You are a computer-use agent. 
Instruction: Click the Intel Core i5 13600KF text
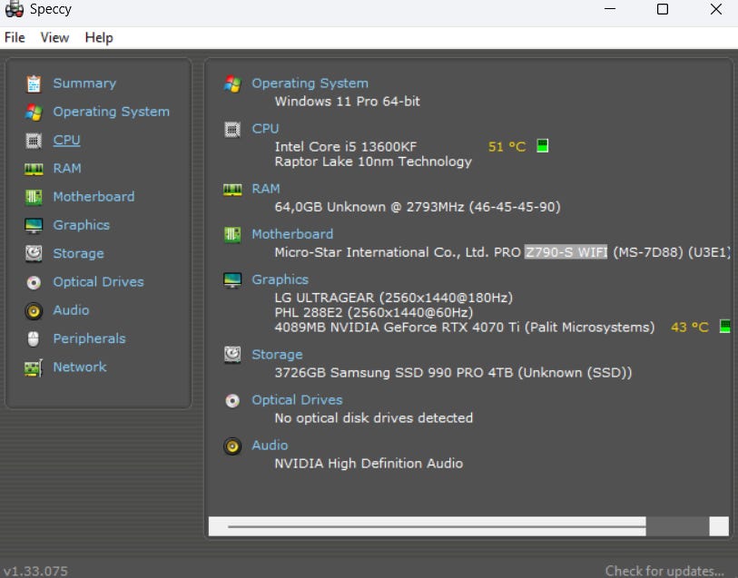(x=346, y=147)
